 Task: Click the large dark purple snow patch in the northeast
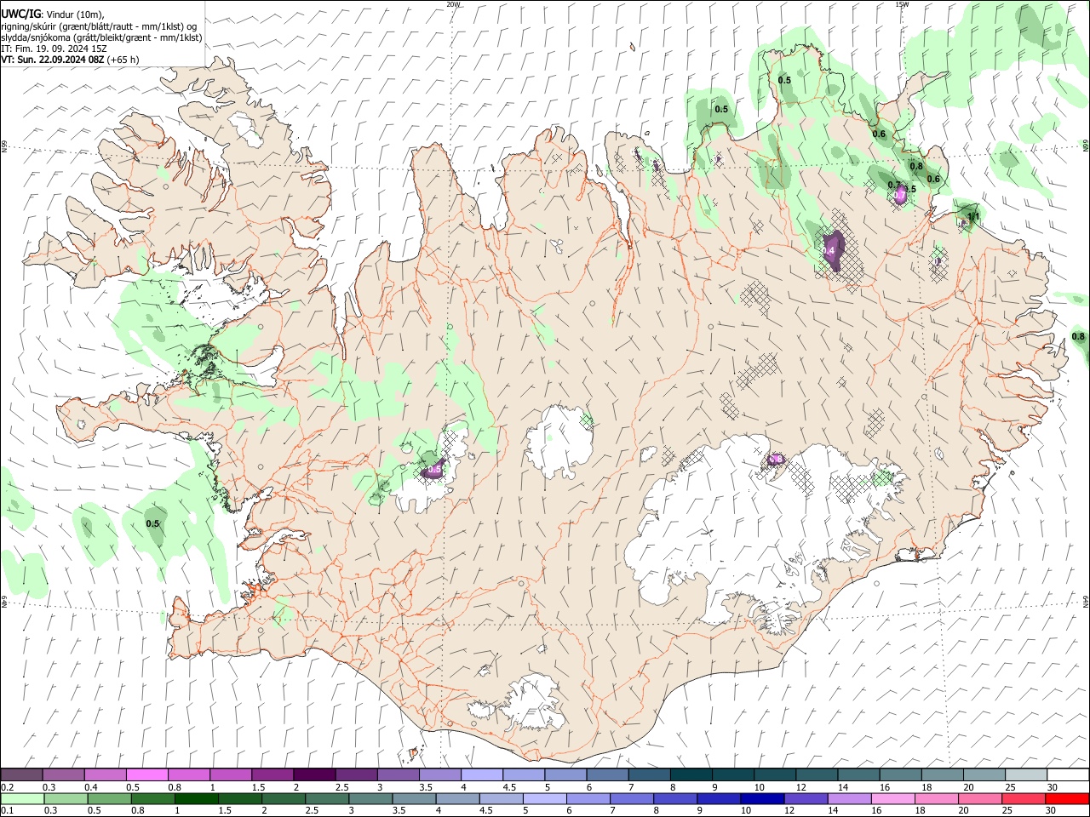(x=834, y=250)
